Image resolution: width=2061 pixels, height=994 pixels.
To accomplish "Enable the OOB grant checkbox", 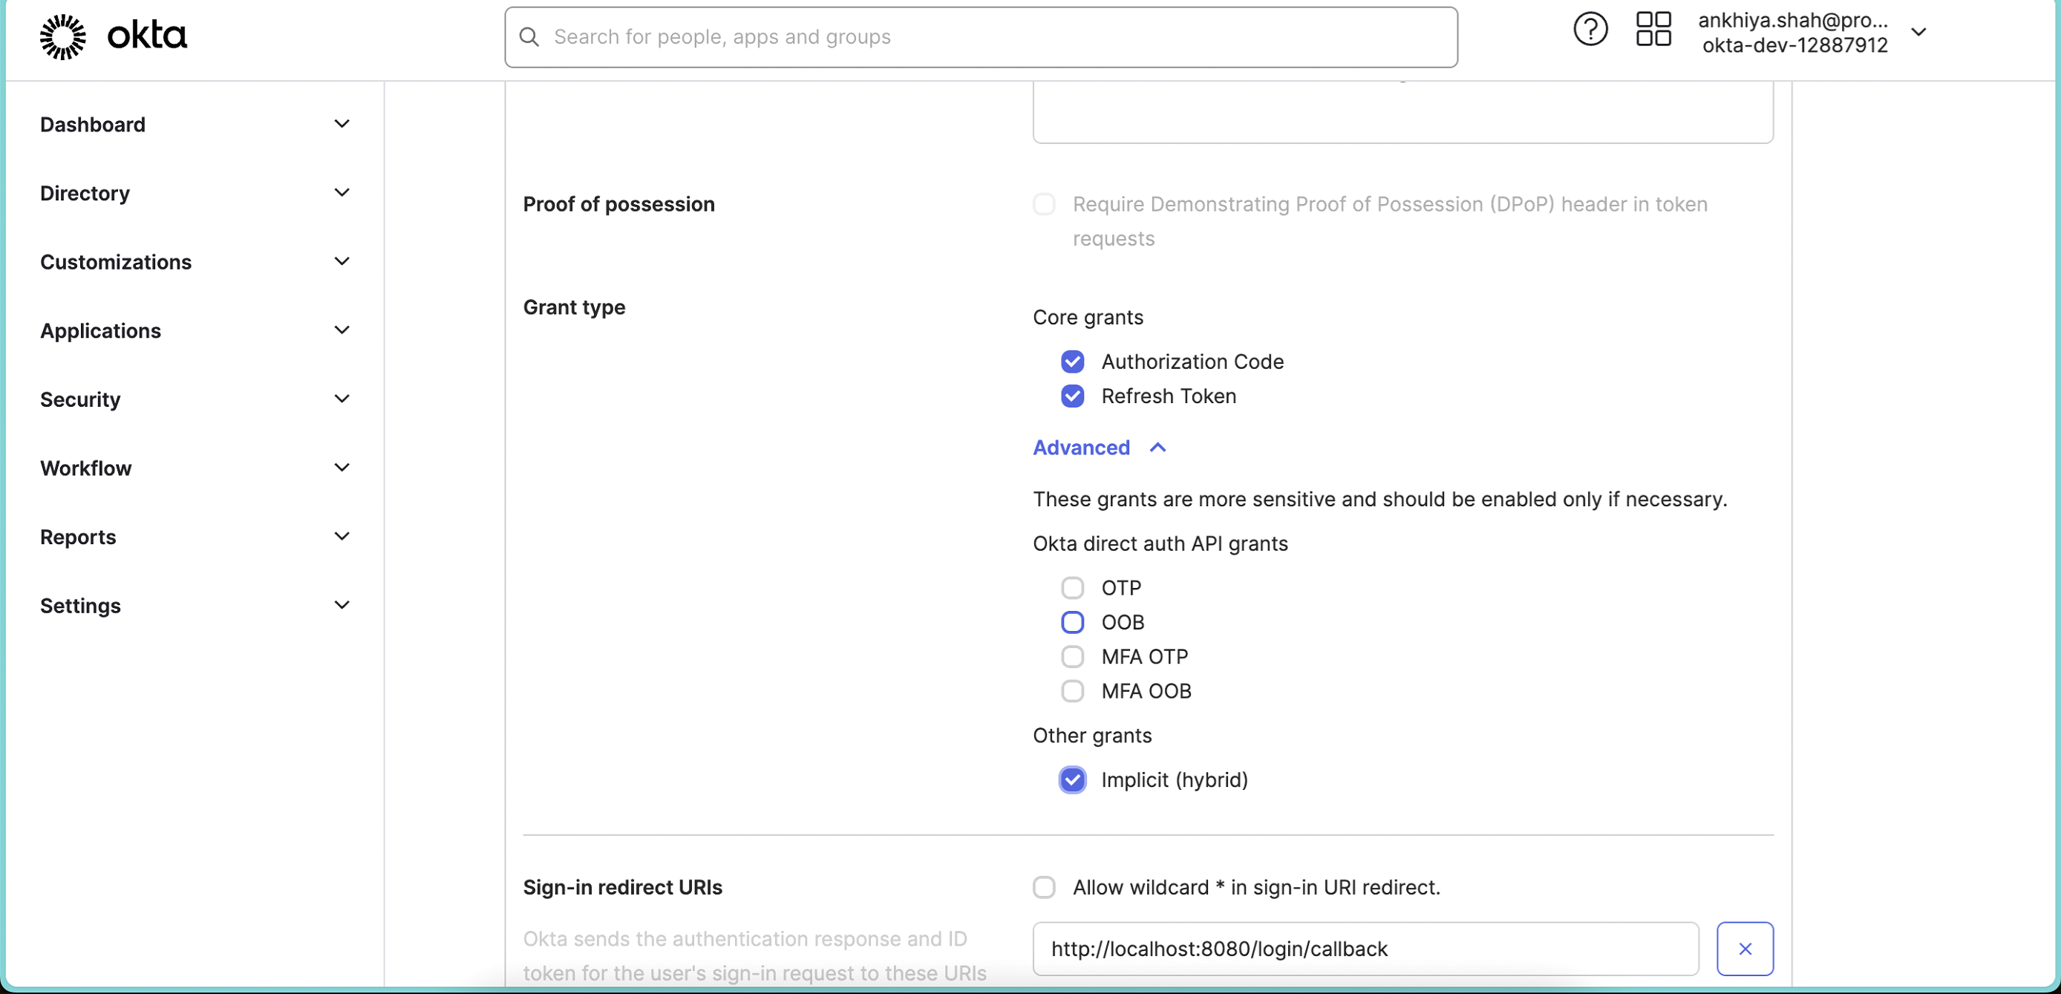I will [1072, 622].
